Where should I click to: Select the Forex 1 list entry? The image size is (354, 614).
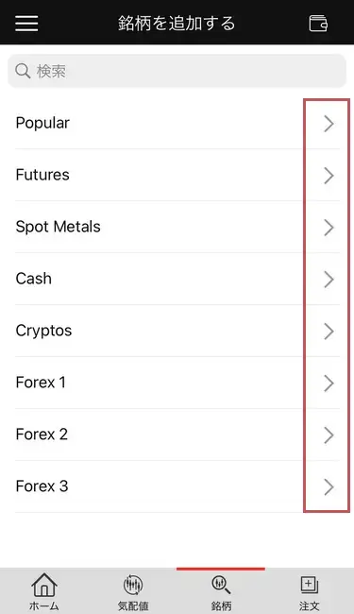click(x=177, y=383)
